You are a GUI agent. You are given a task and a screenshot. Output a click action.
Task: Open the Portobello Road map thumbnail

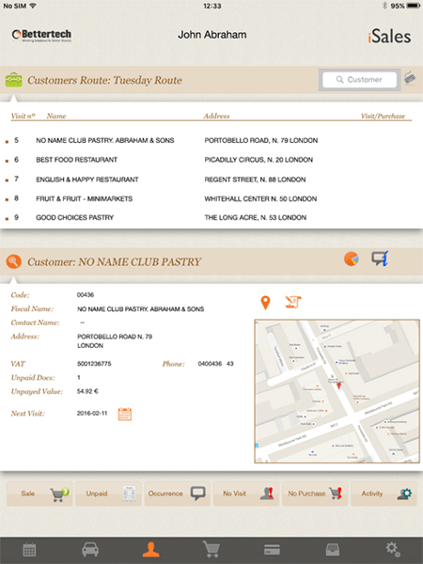tap(337, 391)
